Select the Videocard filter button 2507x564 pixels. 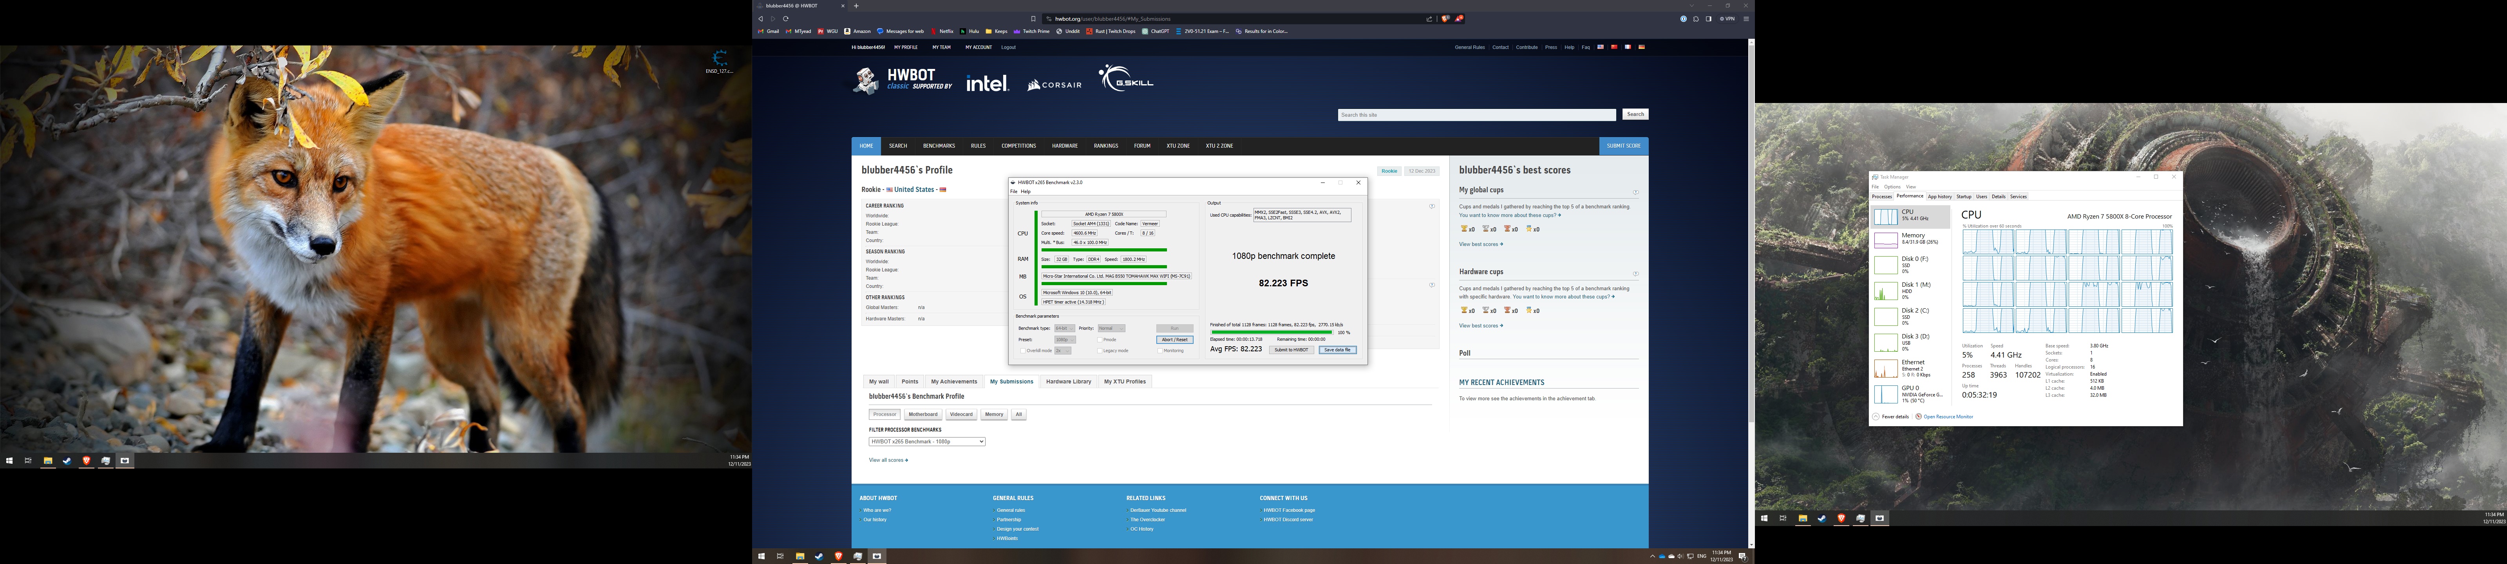click(962, 414)
